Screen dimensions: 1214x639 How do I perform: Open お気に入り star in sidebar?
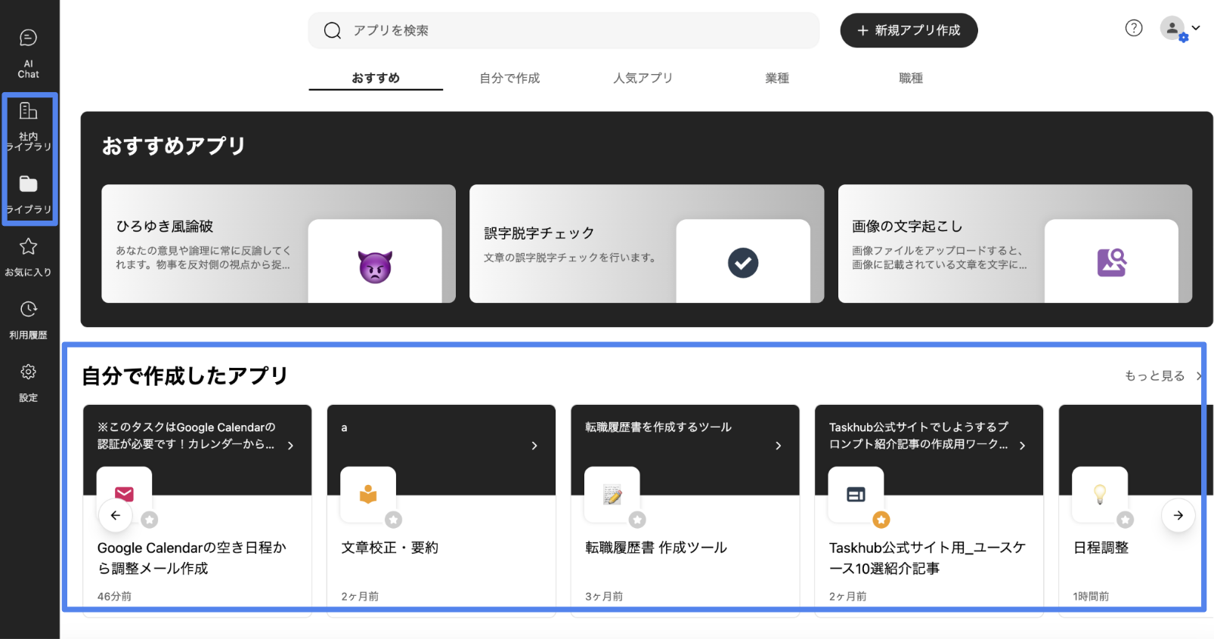tap(28, 256)
